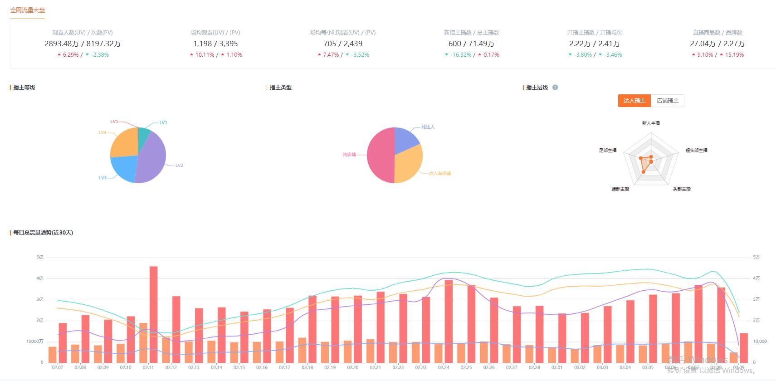The width and height of the screenshot is (776, 381).
Task: Click the 600 / 71.49万 value
Action: point(471,44)
